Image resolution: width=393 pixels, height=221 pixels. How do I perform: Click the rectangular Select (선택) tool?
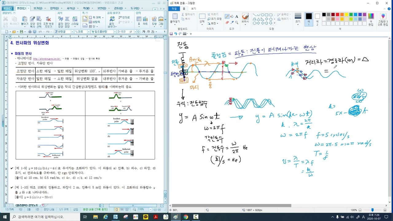(202, 16)
